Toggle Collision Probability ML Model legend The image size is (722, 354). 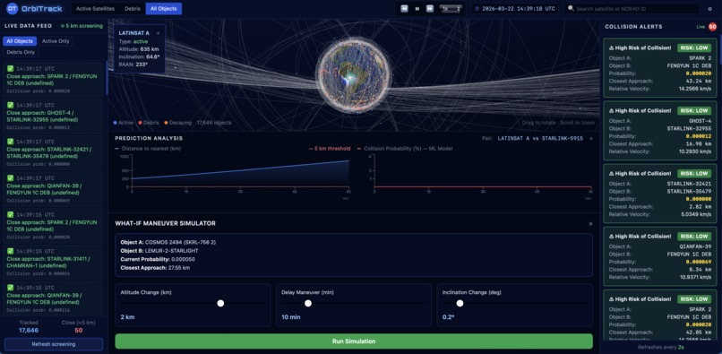[405, 149]
